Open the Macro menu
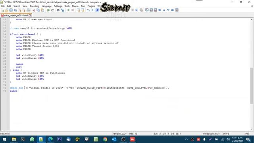254x143 pixels. point(75,6)
